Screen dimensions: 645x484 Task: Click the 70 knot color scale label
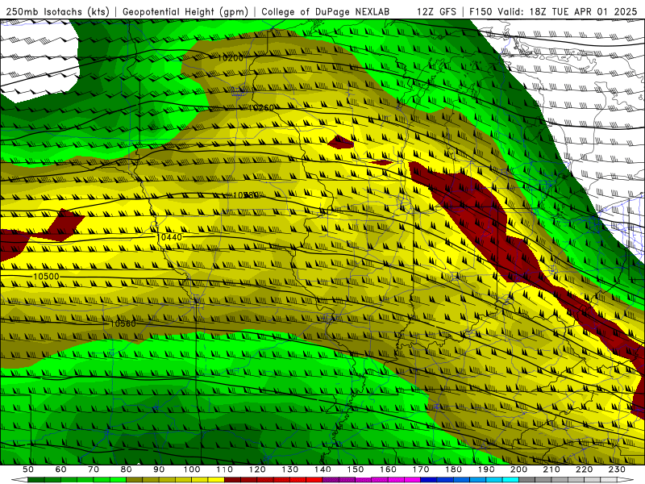[x=94, y=469]
